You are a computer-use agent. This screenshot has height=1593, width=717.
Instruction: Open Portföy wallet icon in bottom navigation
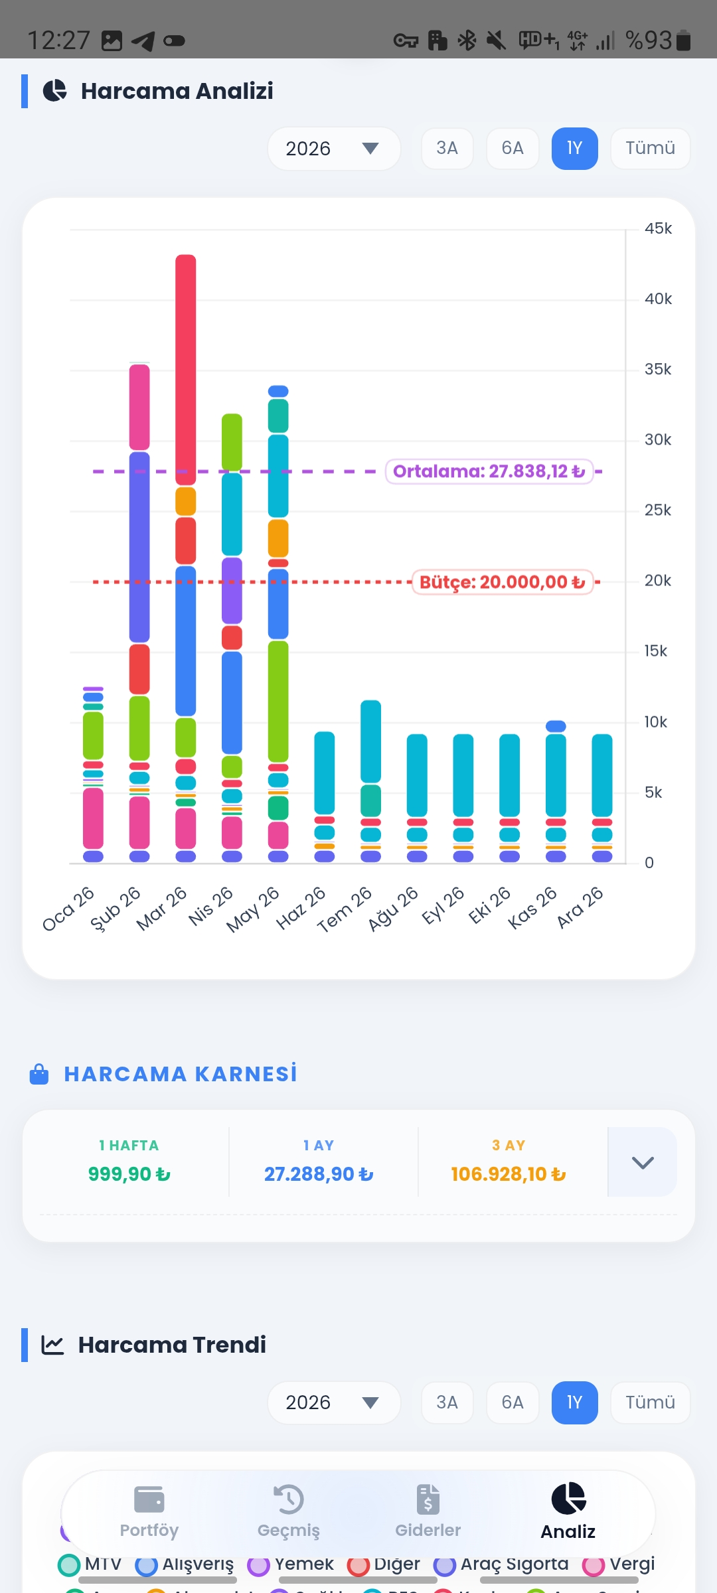coord(149,1499)
